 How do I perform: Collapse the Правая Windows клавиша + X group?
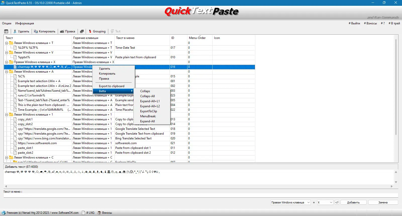click(7, 62)
